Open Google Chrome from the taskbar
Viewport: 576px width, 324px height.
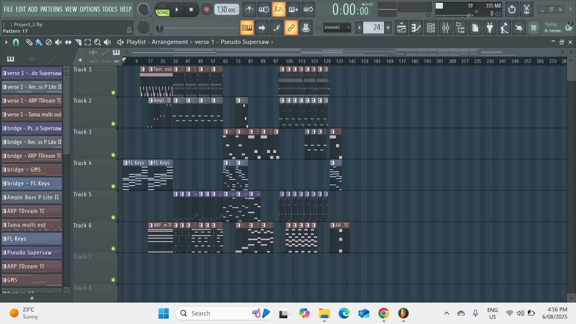tap(383, 313)
